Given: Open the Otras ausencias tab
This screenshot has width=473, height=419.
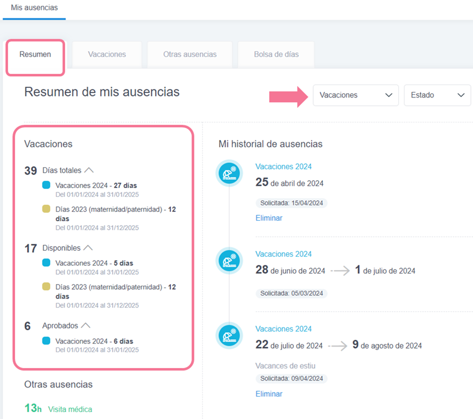Looking at the screenshot, I should coord(189,54).
